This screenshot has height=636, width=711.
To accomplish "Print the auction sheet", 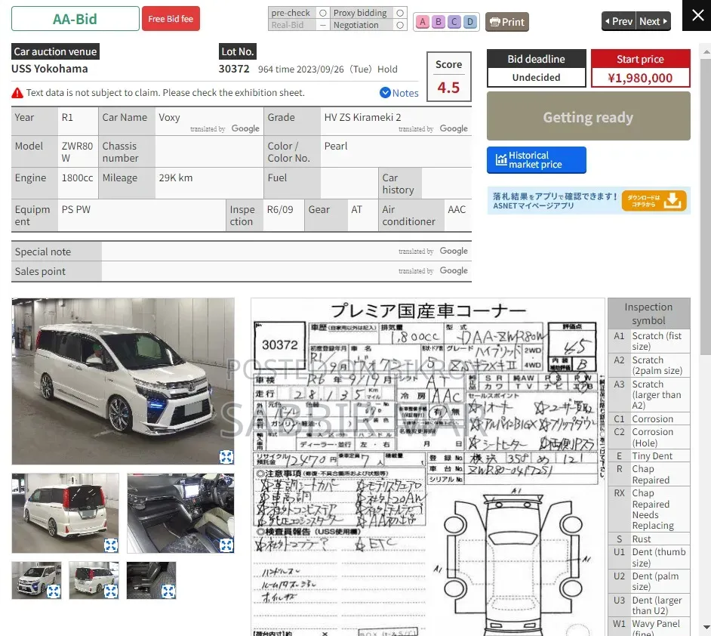I will coord(507,22).
